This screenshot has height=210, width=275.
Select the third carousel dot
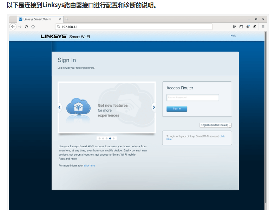point(106,138)
